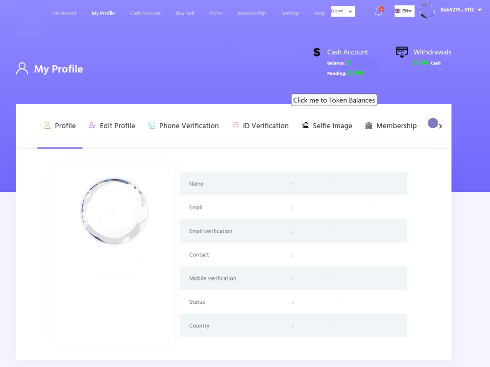Switch to the Phone Verification tab
This screenshot has width=490, height=367.
coord(183,126)
